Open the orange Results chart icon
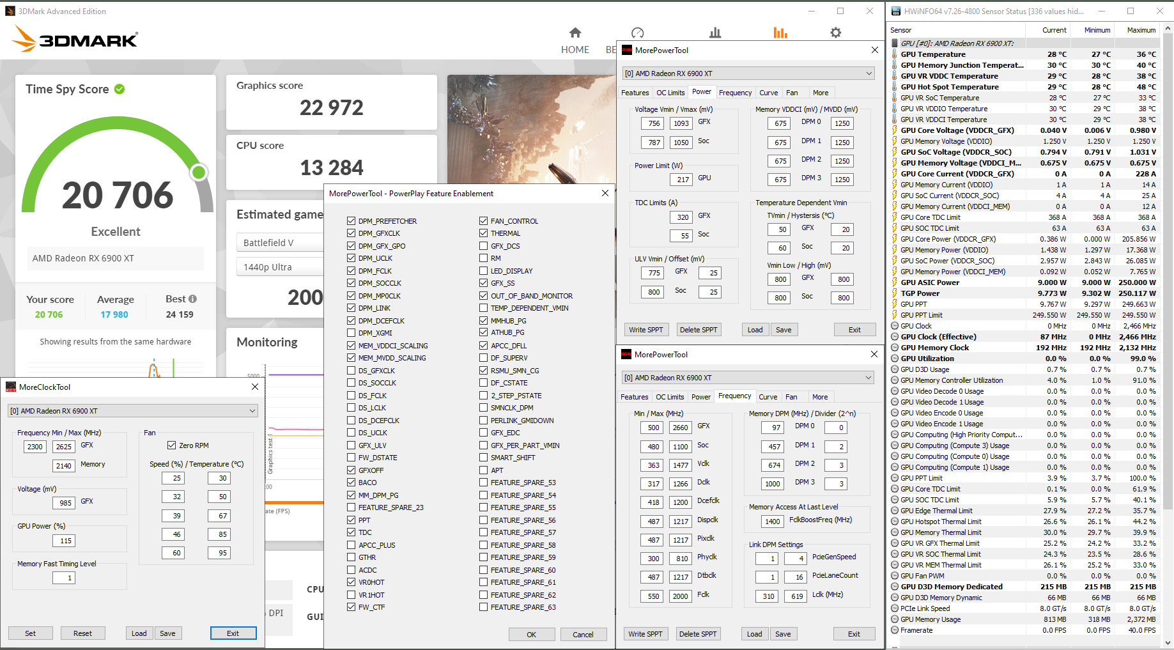 [780, 33]
